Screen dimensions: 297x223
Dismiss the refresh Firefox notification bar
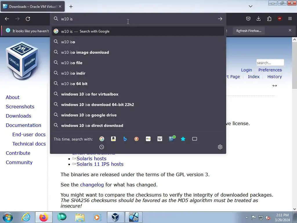tap(290, 30)
